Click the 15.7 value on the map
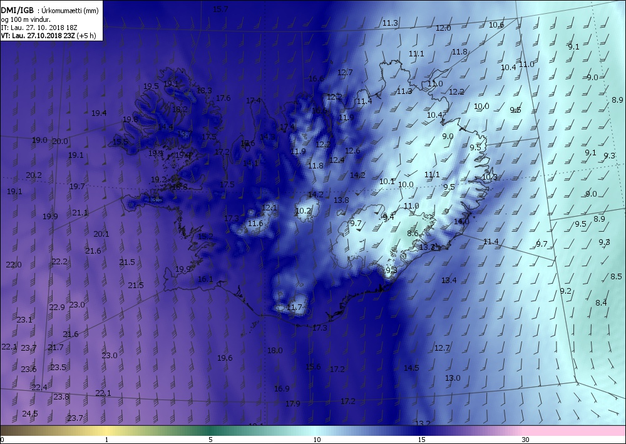The height and width of the screenshot is (444, 626). [220, 9]
